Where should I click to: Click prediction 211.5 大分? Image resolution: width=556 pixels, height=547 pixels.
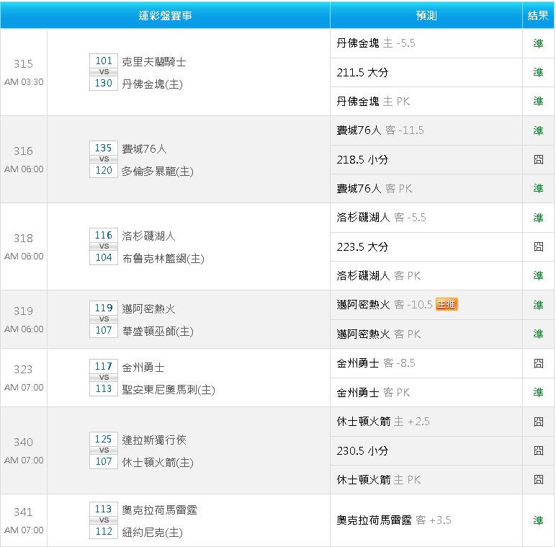click(362, 72)
